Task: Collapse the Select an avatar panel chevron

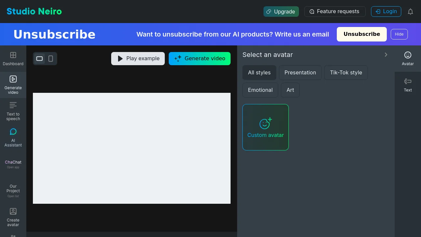Action: tap(386, 55)
